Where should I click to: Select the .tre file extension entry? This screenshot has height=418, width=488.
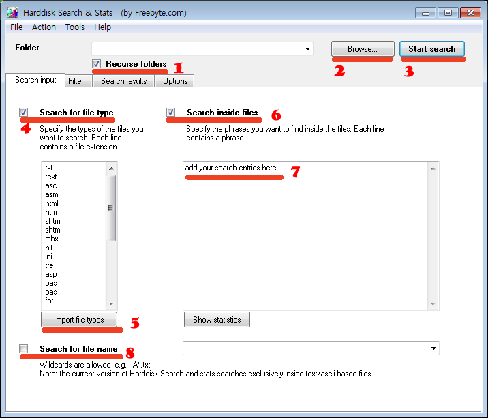pyautogui.click(x=48, y=265)
